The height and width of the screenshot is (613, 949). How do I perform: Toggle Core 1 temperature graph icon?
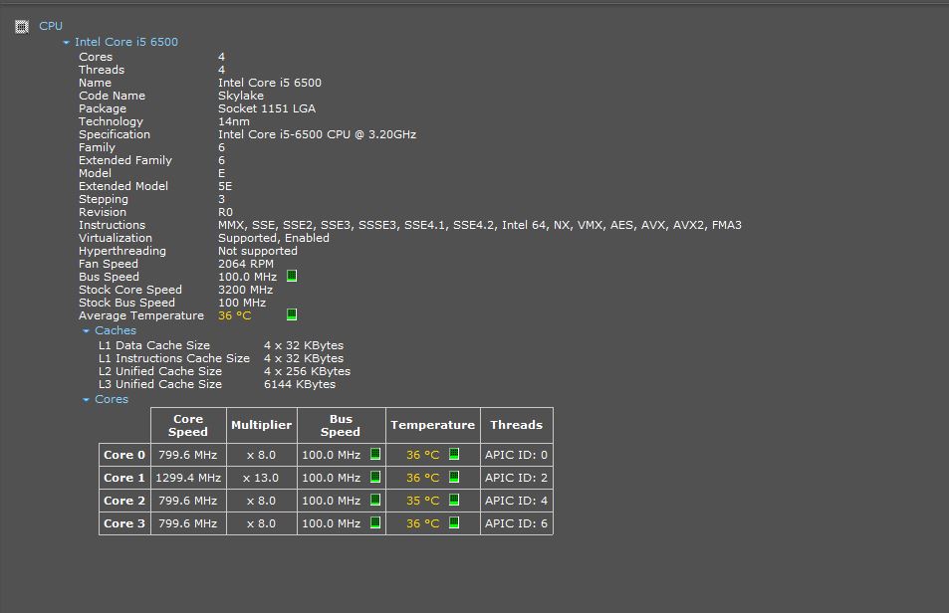click(454, 477)
